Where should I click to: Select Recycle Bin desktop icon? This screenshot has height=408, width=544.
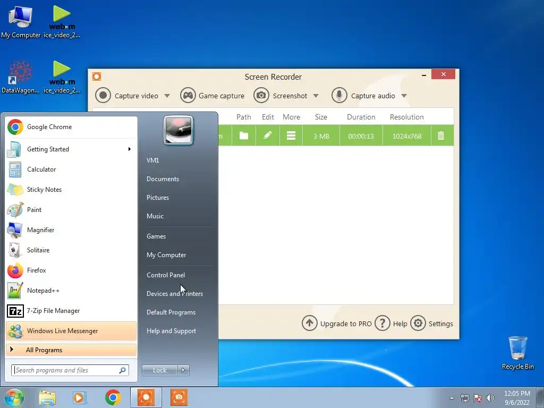click(x=517, y=353)
